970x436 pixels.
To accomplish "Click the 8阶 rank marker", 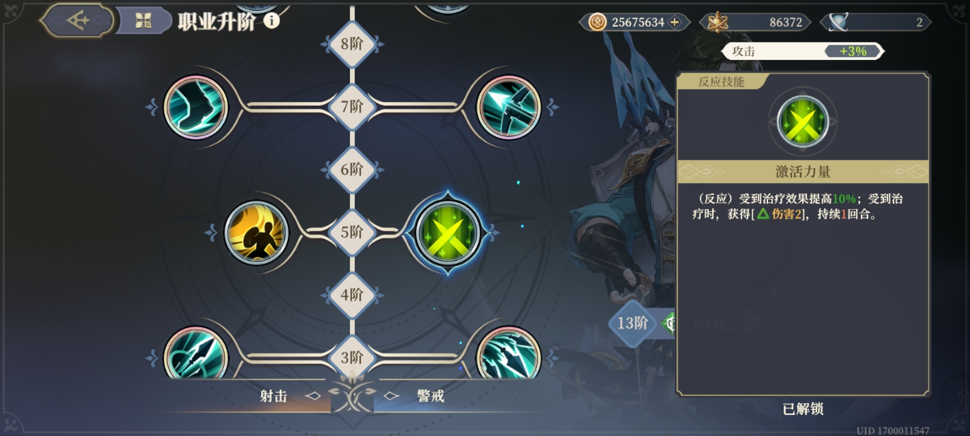I will 352,44.
